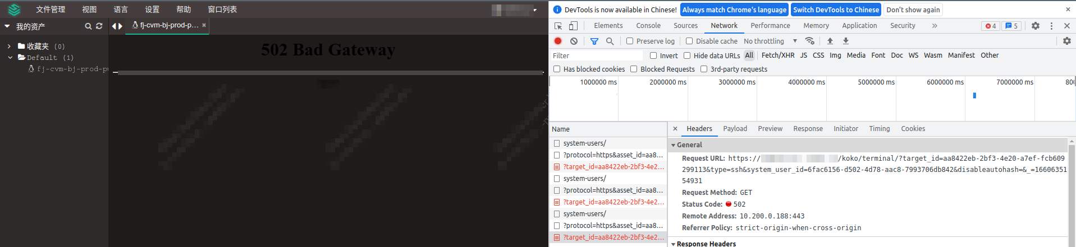The image size is (1076, 247).
Task: Open the more DevTools tabs chevron
Action: (x=935, y=26)
